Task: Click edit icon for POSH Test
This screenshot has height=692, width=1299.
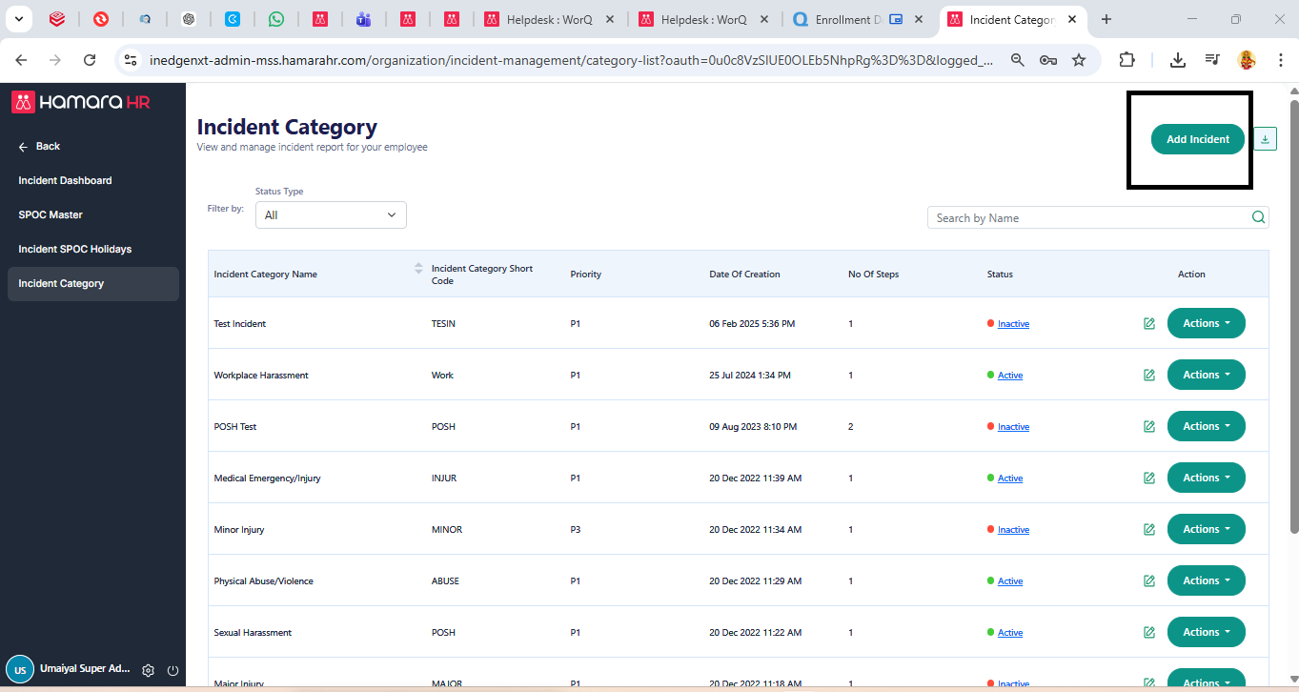Action: (1149, 427)
